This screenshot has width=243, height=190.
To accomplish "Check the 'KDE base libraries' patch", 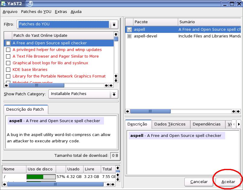I will (x=8, y=70).
